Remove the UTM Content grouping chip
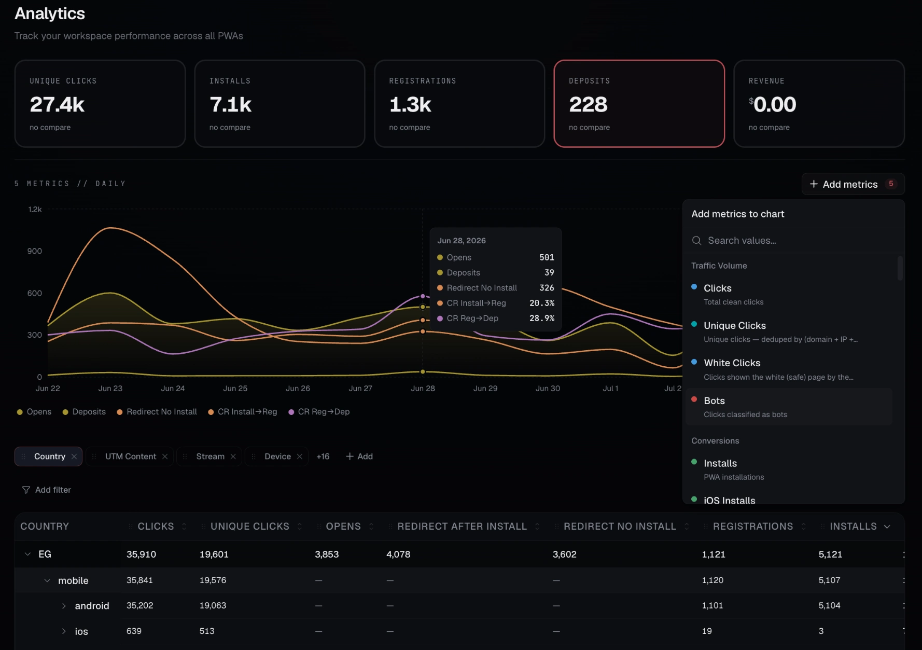 (165, 457)
